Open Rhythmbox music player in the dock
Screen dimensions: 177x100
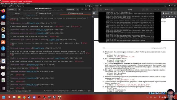3,30
